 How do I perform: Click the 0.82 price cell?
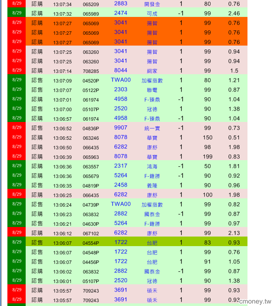[234, 204]
